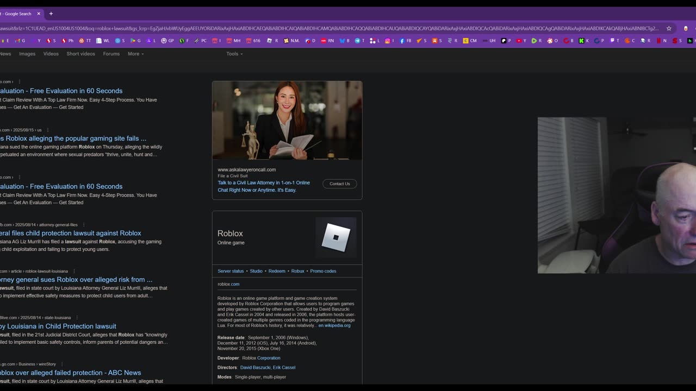Switch to the Forums results tab
Screen dimensions: 696x391
pyautogui.click(x=111, y=54)
